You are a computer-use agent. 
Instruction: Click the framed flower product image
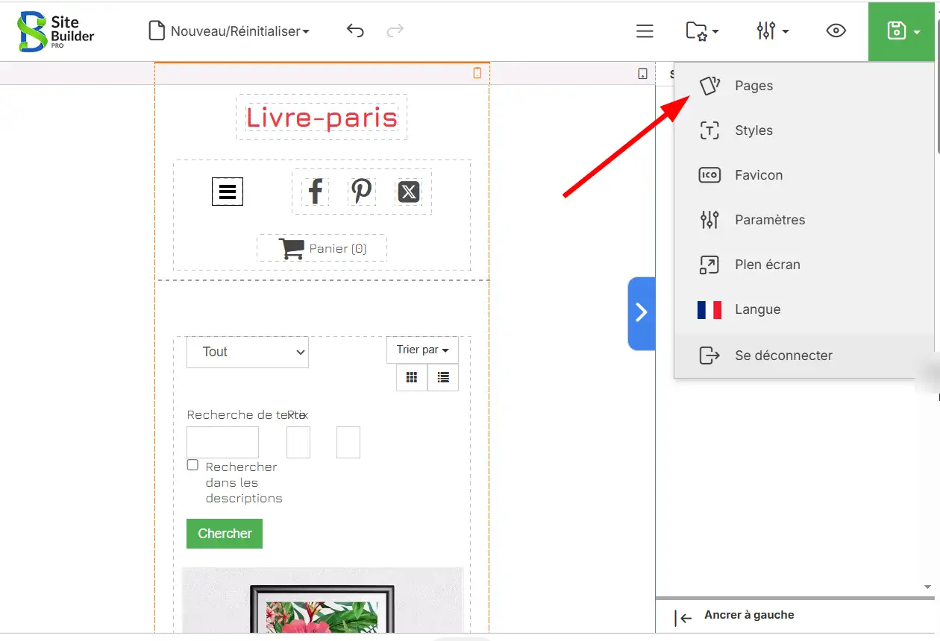click(322, 600)
